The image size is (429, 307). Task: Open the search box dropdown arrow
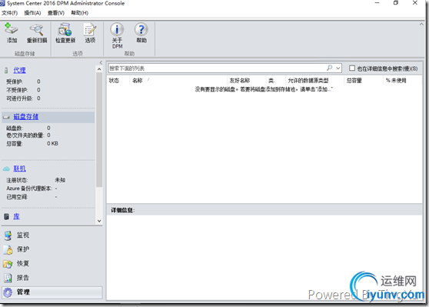338,68
